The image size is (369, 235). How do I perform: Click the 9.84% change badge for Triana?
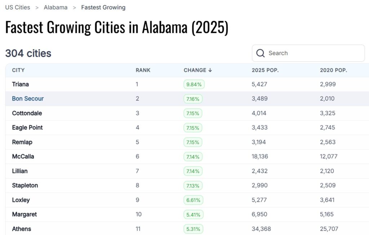[194, 84]
